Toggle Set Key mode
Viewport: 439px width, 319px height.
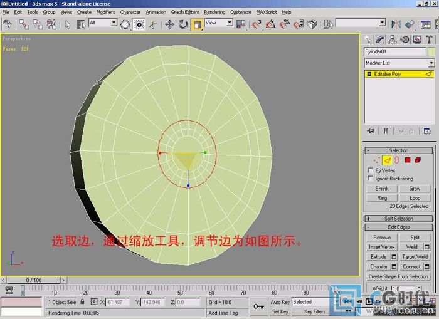[280, 311]
